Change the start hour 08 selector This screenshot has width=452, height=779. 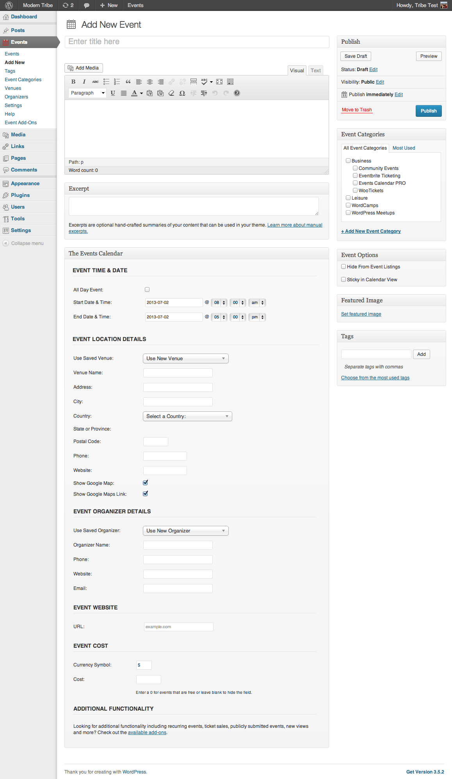point(219,303)
